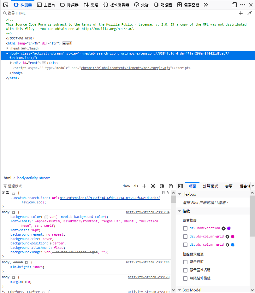Click selector highlighter for body rule line 20
The width and height of the screenshot is (255, 293).
click(x=14, y=277)
